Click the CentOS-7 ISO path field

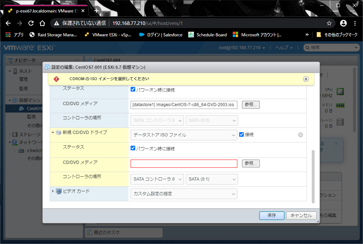(184, 105)
